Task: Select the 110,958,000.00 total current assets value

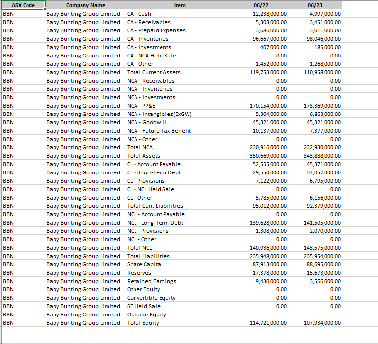Action: [315, 72]
